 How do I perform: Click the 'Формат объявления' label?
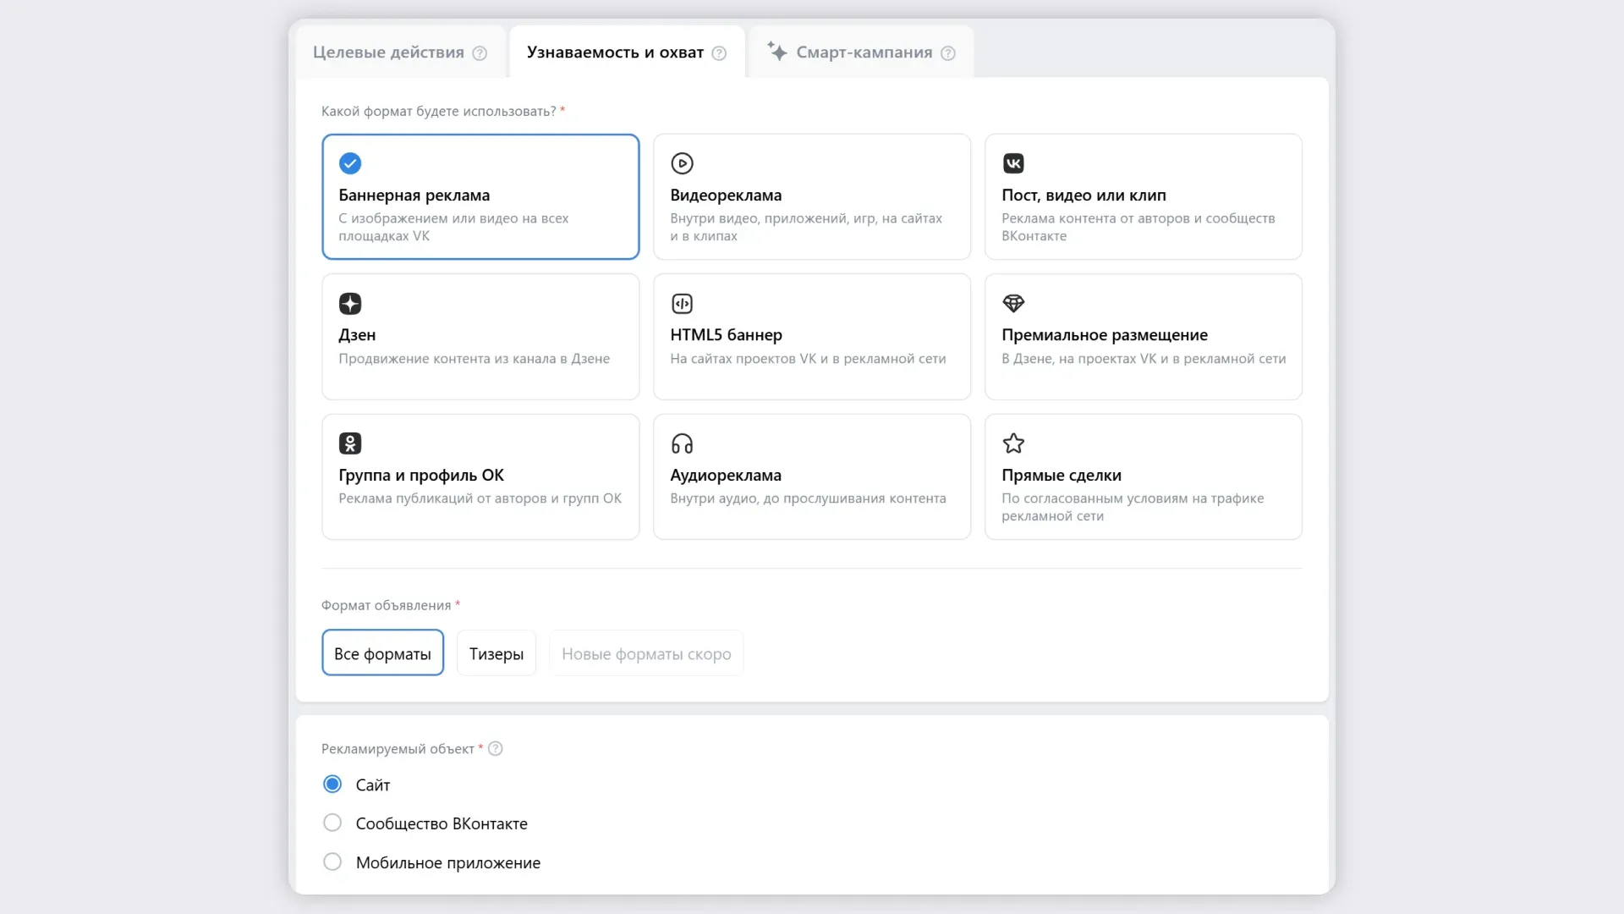point(386,605)
